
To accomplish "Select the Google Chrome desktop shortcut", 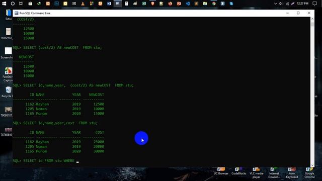I will click(x=309, y=172).
